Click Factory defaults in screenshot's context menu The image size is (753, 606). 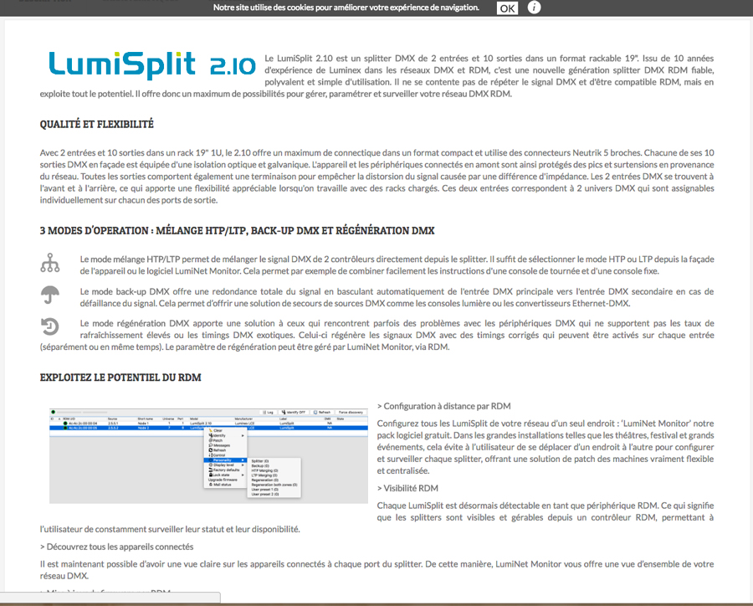pos(223,470)
